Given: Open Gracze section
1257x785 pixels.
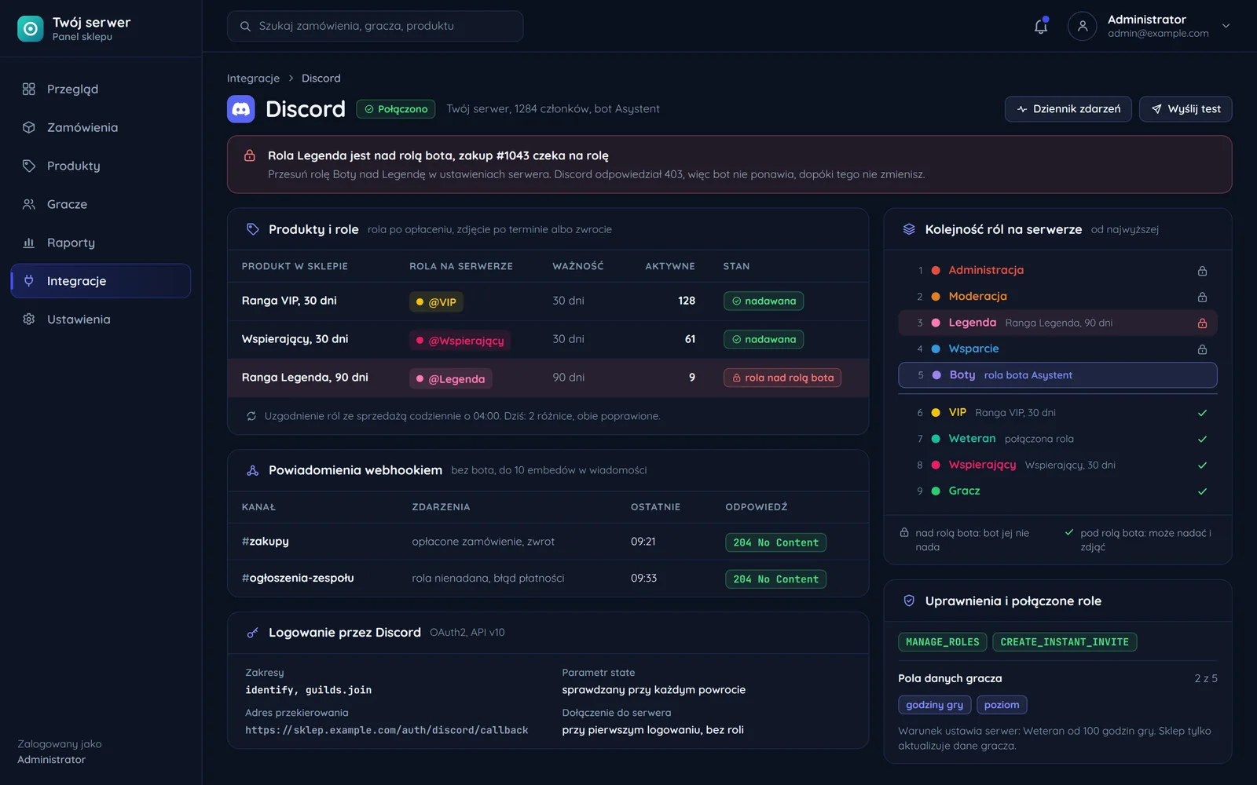Looking at the screenshot, I should pos(101,204).
